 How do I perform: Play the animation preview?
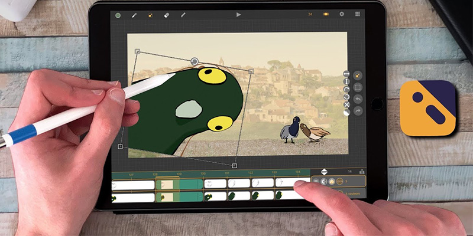tap(239, 14)
